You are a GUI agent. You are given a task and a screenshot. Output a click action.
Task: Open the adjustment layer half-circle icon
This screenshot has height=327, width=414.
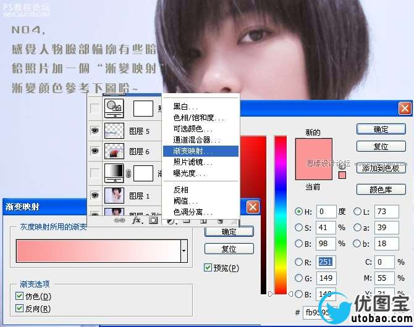[171, 221]
